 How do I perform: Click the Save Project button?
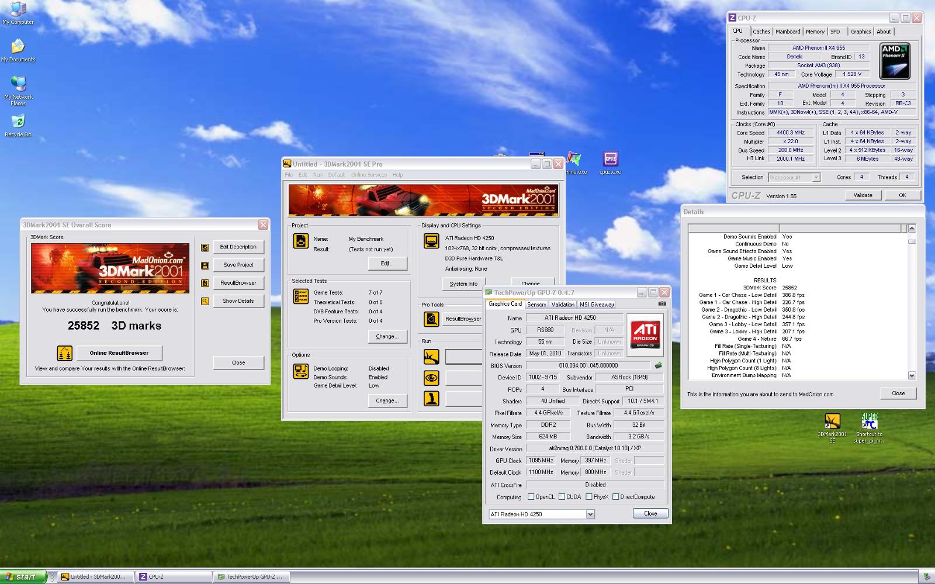(x=238, y=265)
